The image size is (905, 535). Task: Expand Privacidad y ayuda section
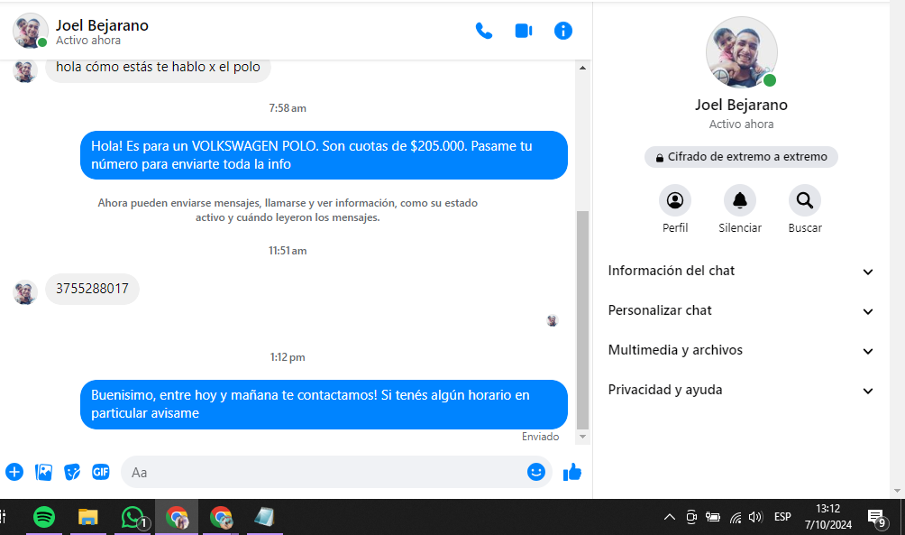click(741, 390)
